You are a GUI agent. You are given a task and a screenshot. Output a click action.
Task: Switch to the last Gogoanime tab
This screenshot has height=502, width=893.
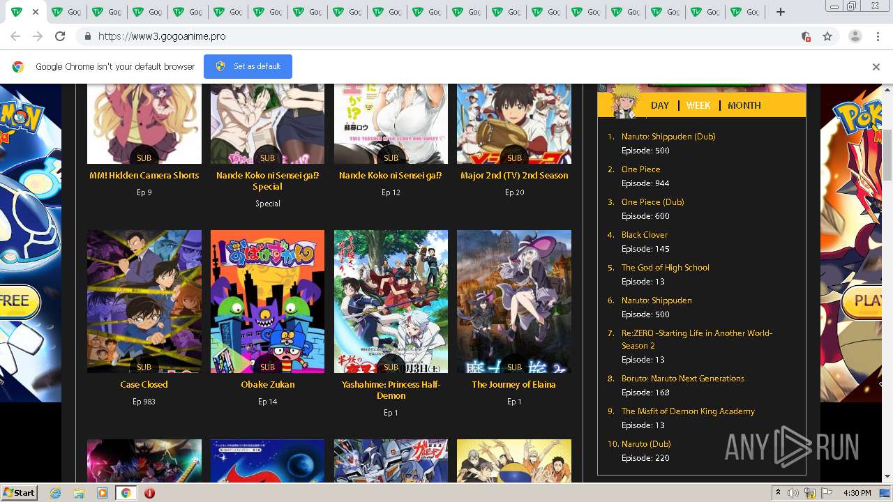click(744, 12)
